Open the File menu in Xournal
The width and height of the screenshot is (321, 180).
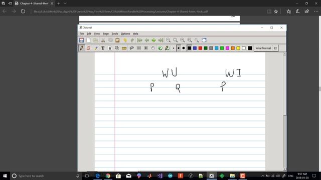[x=82, y=33]
